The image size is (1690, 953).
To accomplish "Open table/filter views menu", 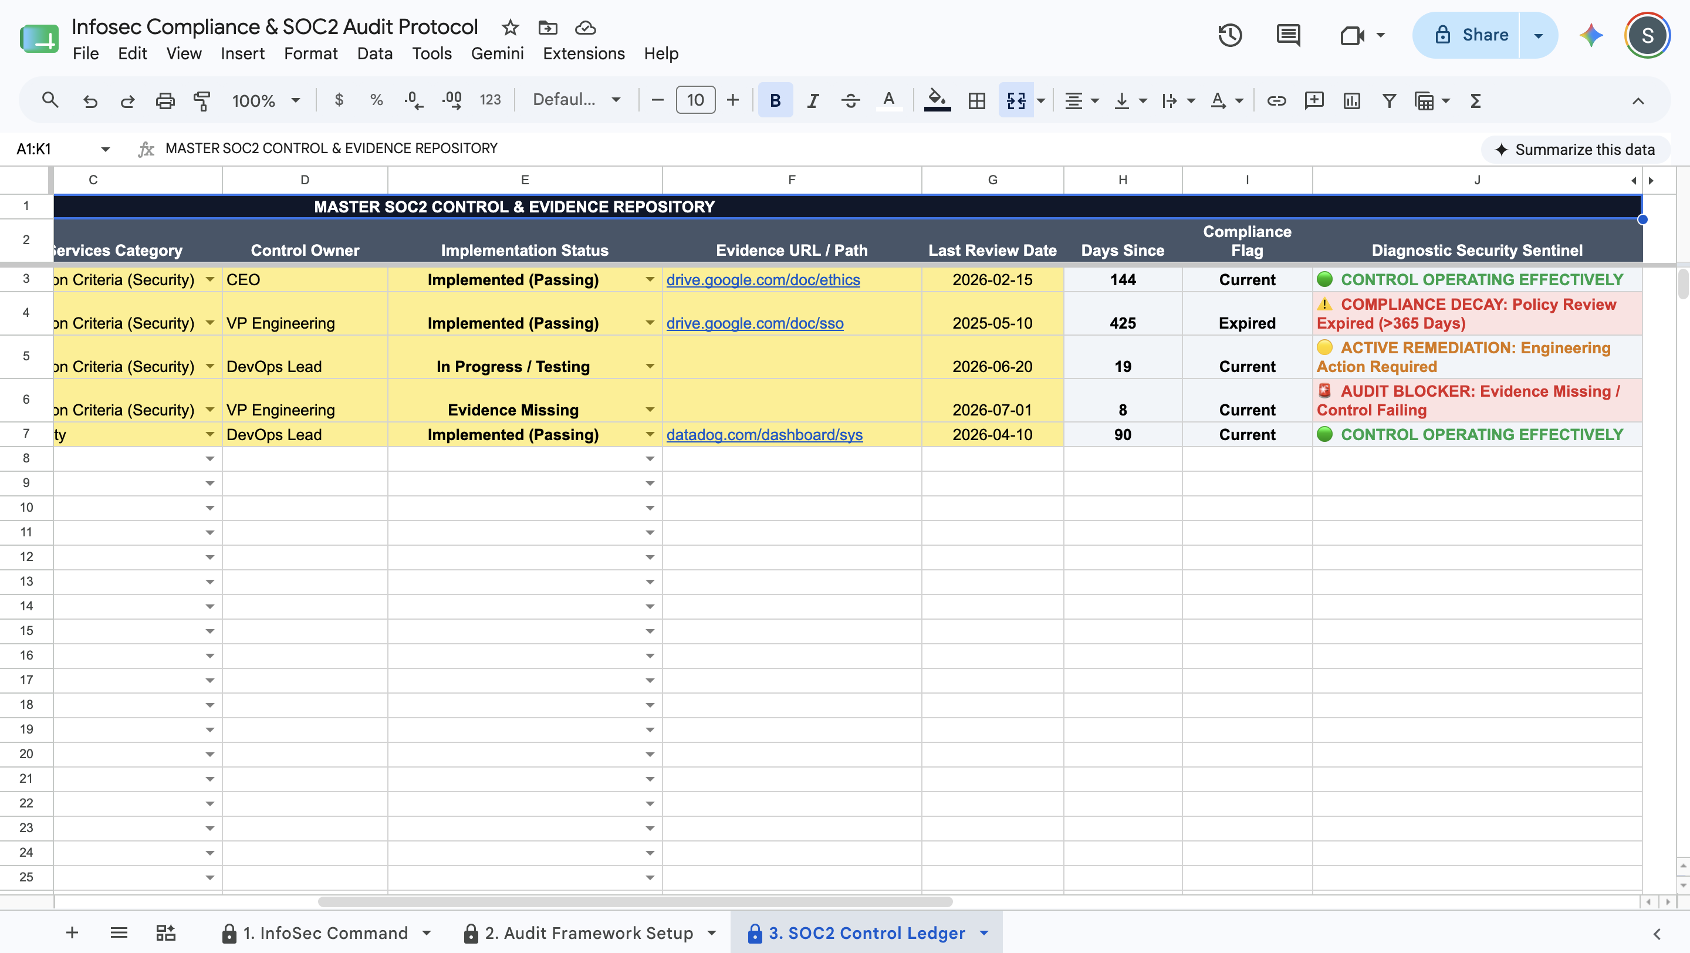I will pos(1432,100).
